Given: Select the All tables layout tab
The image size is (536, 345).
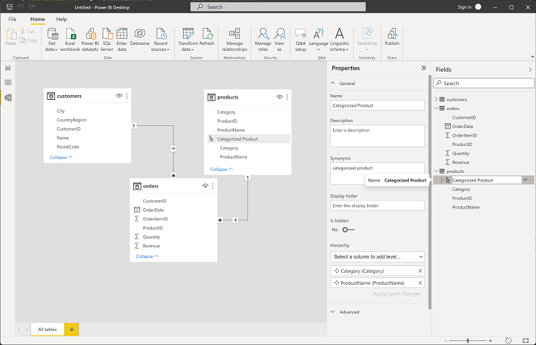Looking at the screenshot, I should [x=47, y=330].
